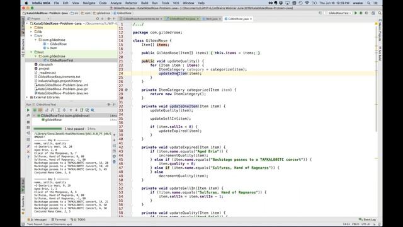403x227 pixels.
Task: Toggle show passed tests filter
Action: coord(35,110)
